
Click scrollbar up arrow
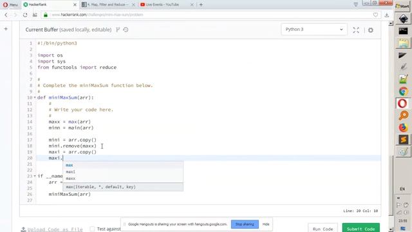(x=391, y=23)
